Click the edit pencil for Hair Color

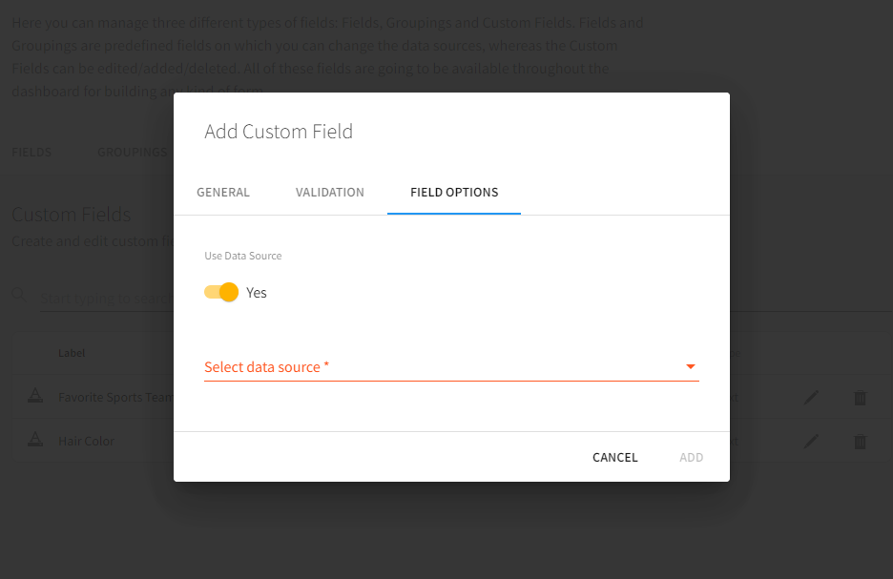pyautogui.click(x=811, y=441)
